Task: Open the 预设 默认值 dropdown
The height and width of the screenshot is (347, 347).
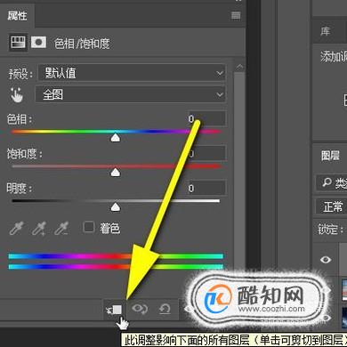Action: tap(132, 73)
